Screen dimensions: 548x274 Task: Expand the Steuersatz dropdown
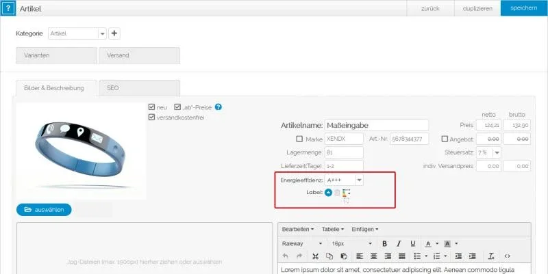tap(497, 152)
